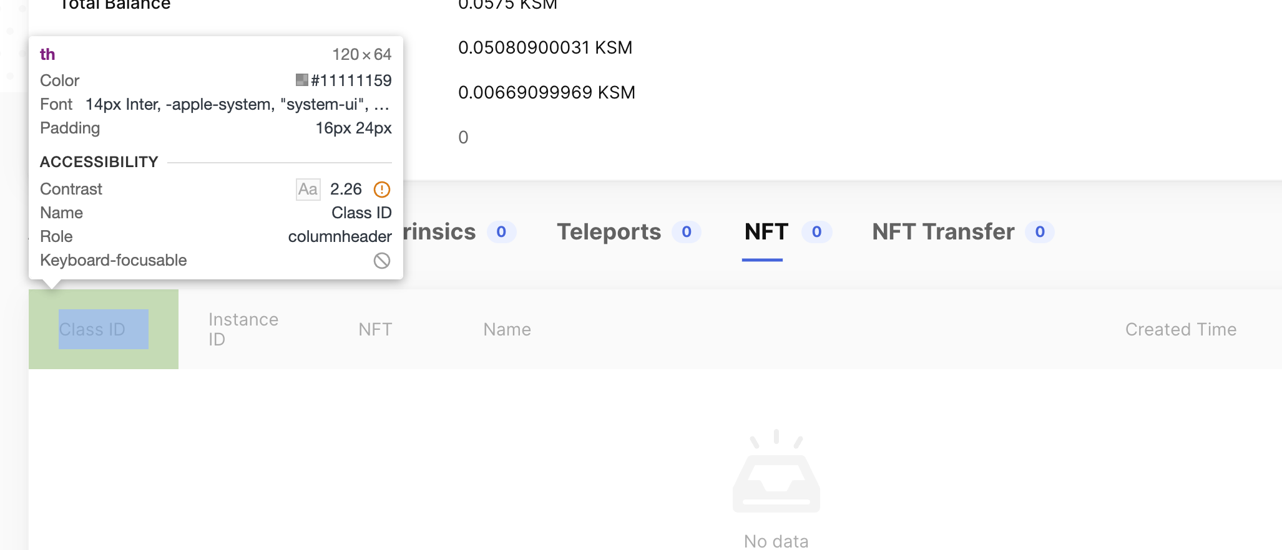This screenshot has height=550, width=1282.
Task: Click the Instance ID column header
Action: tap(243, 329)
